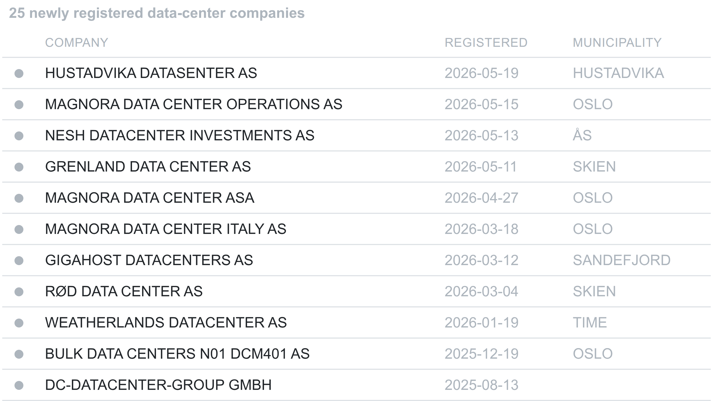Image resolution: width=713 pixels, height=401 pixels.
Task: Click the ÅS municipality entry
Action: [x=582, y=135]
